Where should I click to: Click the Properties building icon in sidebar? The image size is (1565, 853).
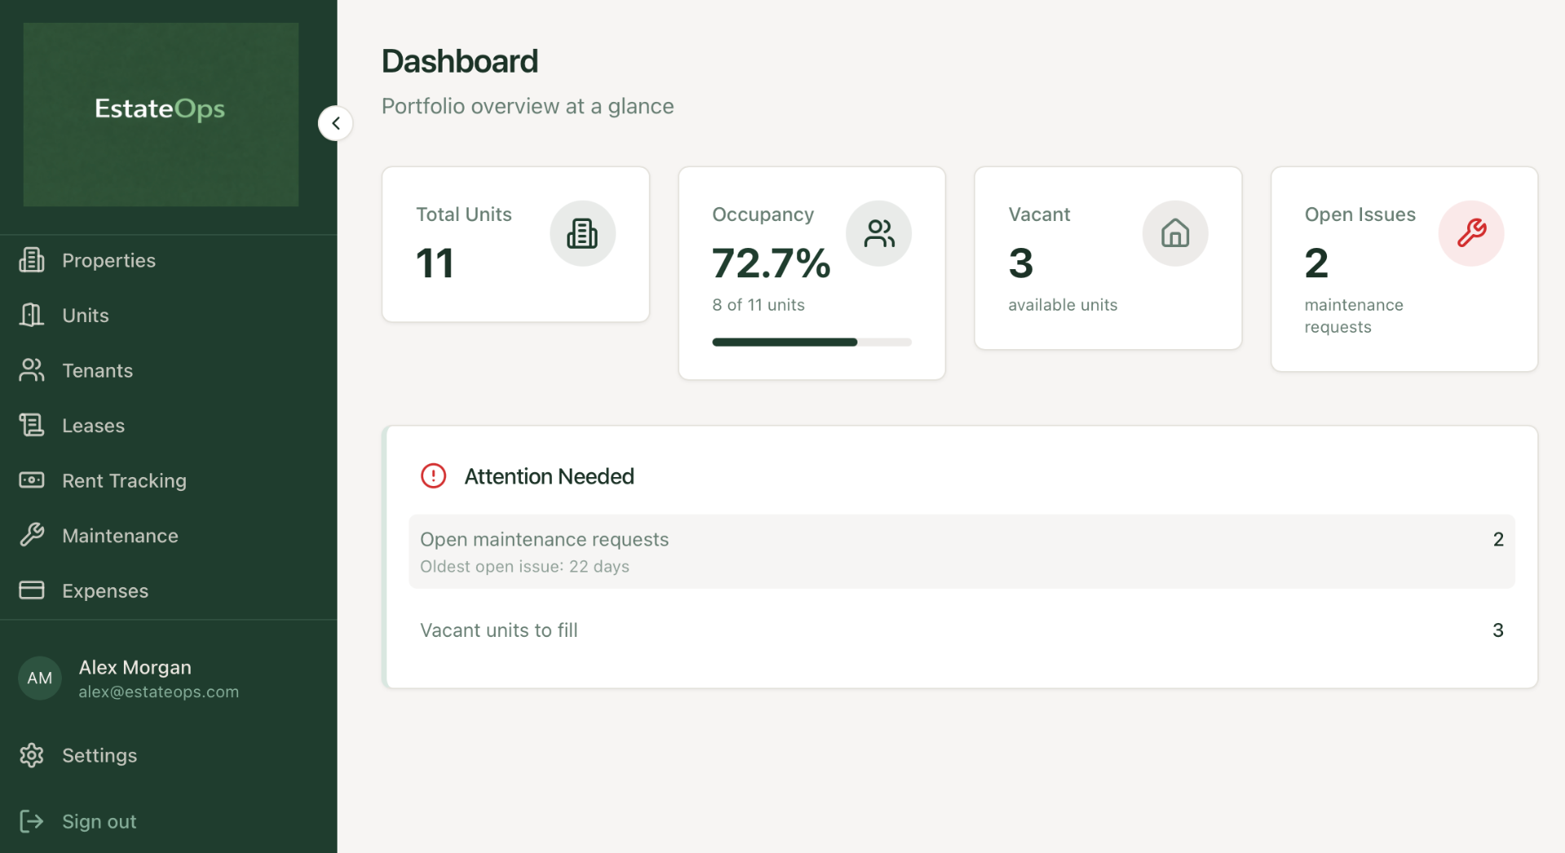[32, 260]
